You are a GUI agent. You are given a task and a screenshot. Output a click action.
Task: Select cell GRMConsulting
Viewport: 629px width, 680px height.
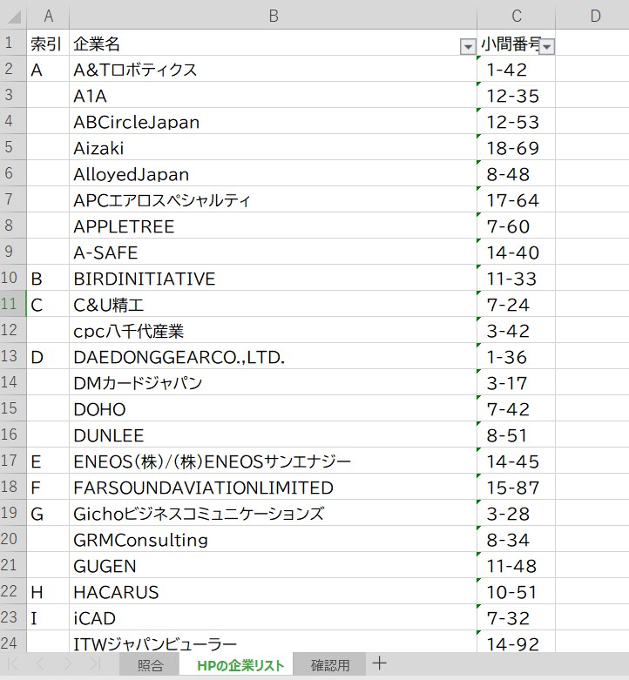(x=274, y=539)
